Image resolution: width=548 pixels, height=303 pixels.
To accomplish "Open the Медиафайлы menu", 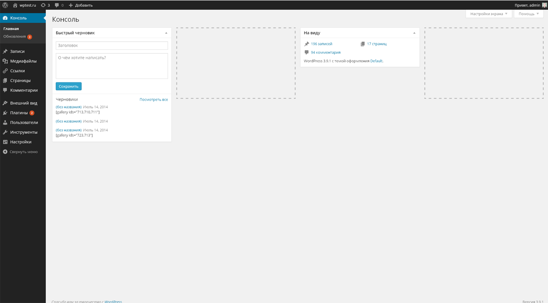I will click(23, 61).
